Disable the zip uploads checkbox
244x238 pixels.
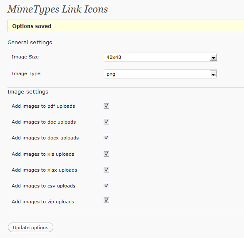click(x=106, y=200)
